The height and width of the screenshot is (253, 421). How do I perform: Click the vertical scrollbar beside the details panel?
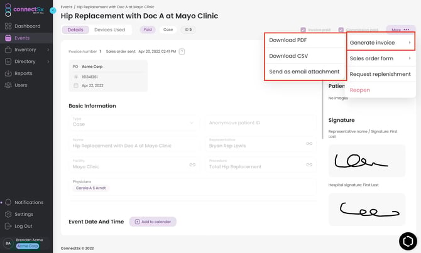pos(322,110)
